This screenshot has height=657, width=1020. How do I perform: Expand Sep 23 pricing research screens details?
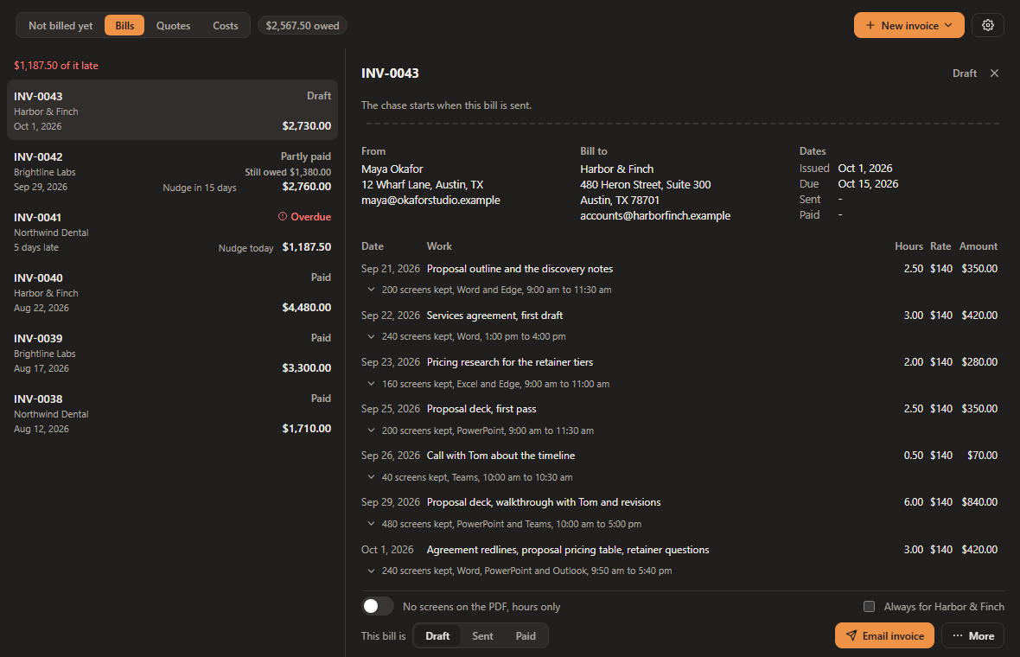371,384
